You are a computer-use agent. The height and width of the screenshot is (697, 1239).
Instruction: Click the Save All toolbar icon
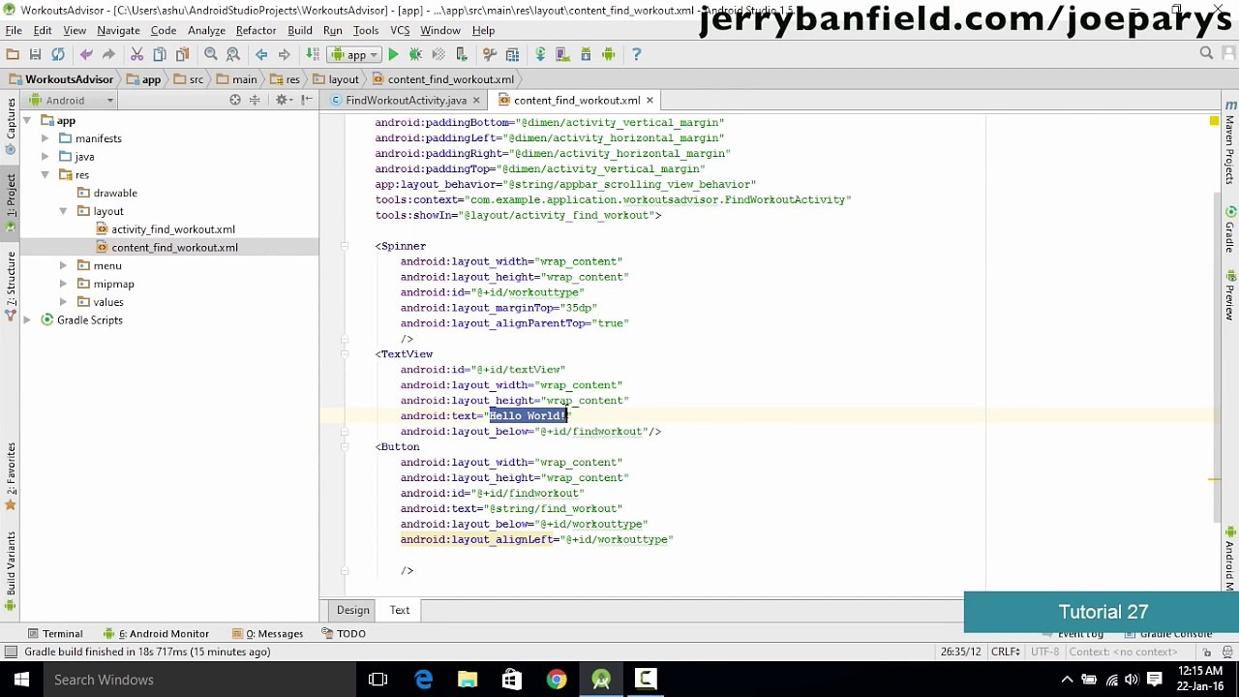35,54
